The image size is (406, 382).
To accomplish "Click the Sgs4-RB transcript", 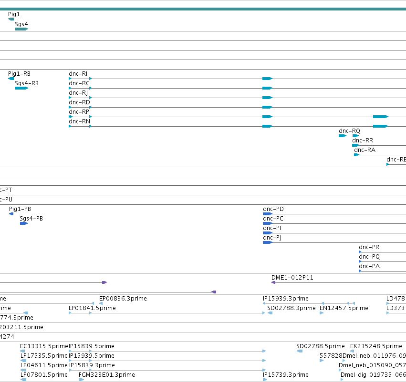I will pyautogui.click(x=22, y=88).
